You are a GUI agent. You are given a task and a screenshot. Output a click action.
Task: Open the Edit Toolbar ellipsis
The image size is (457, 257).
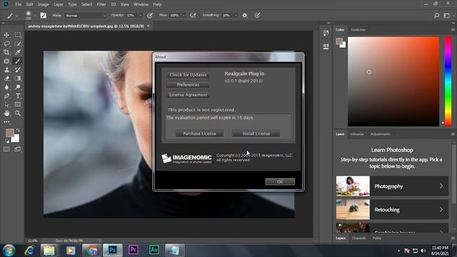click(x=6, y=122)
